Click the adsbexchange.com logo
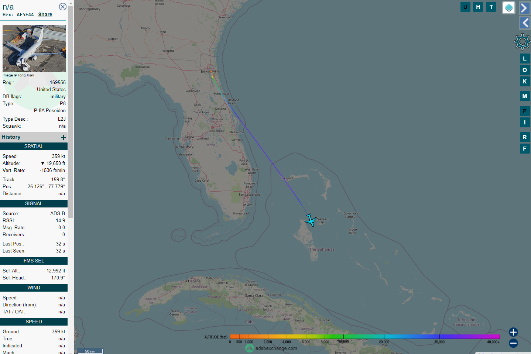 271,348
